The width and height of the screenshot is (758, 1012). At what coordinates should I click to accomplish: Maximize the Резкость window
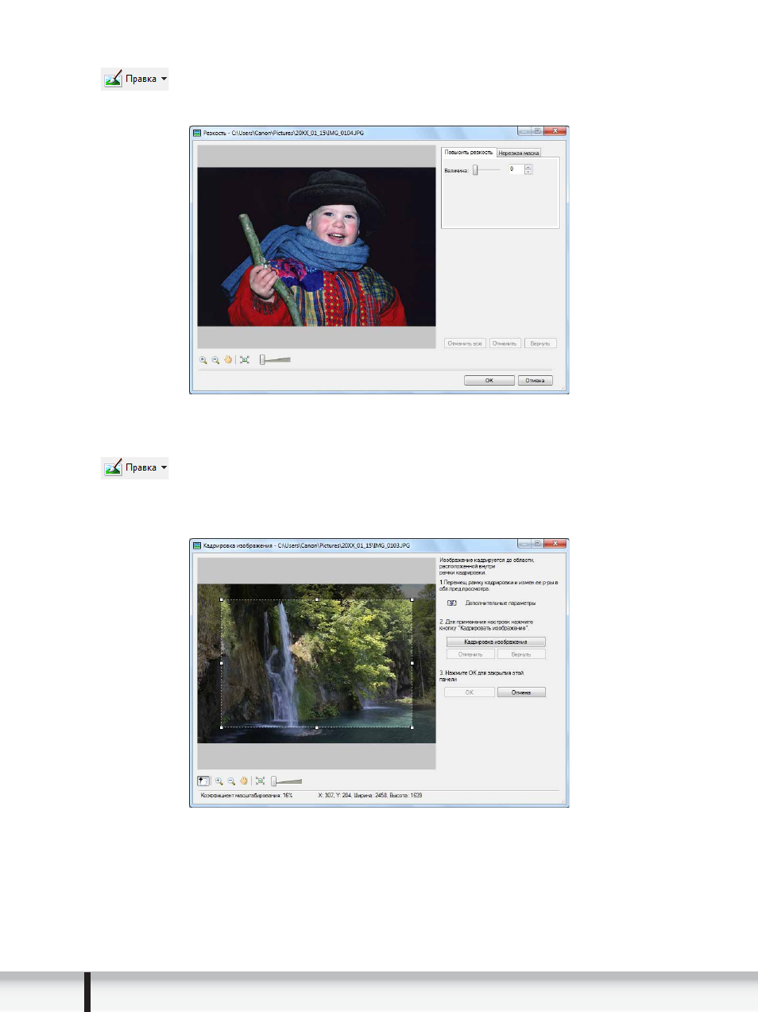[x=538, y=131]
